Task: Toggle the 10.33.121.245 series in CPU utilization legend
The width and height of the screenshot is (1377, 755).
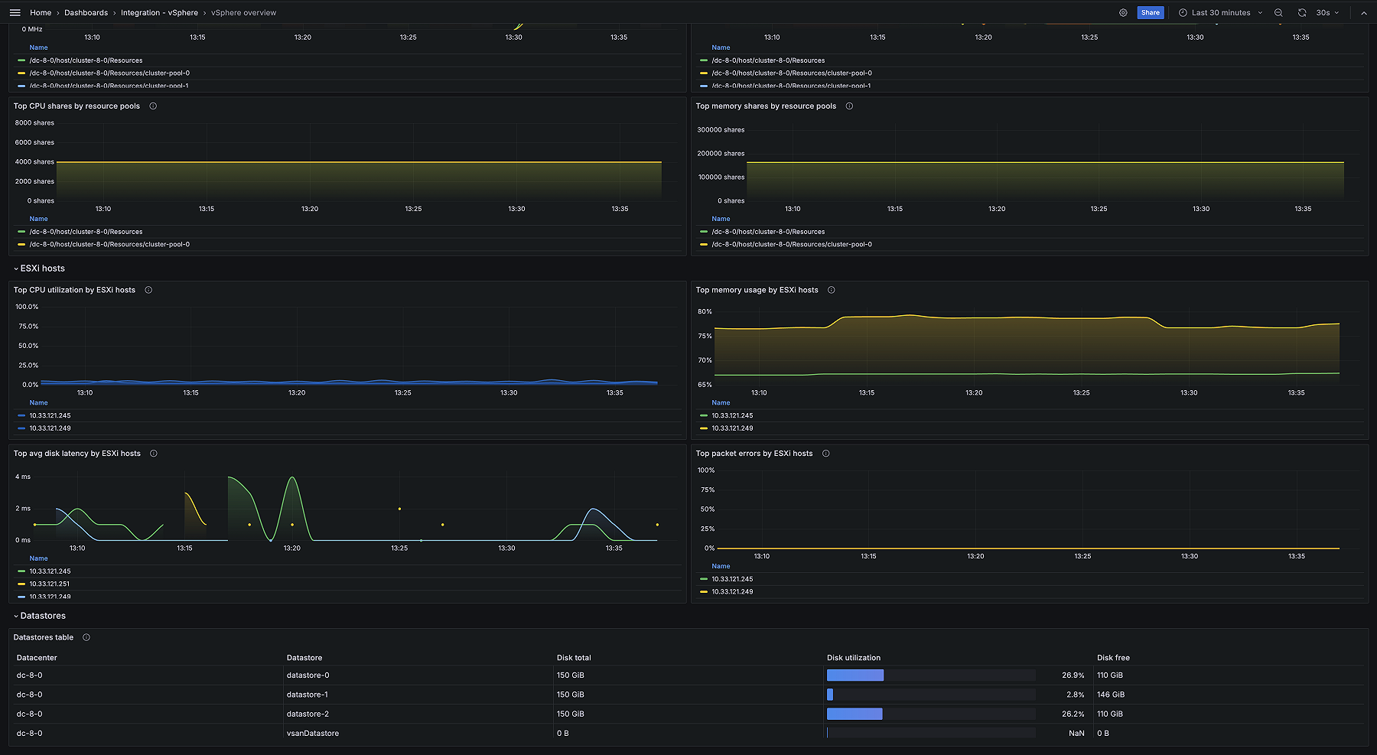Action: click(51, 415)
